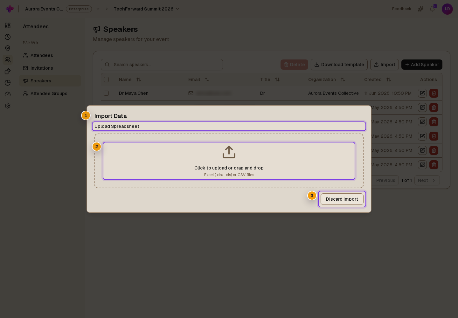The image size is (458, 318).
Task: Open the pie chart icon in left rail
Action: pos(8,83)
